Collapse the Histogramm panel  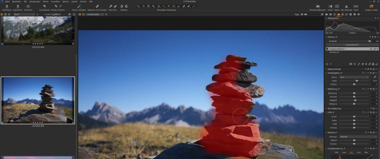pyautogui.click(x=326, y=18)
